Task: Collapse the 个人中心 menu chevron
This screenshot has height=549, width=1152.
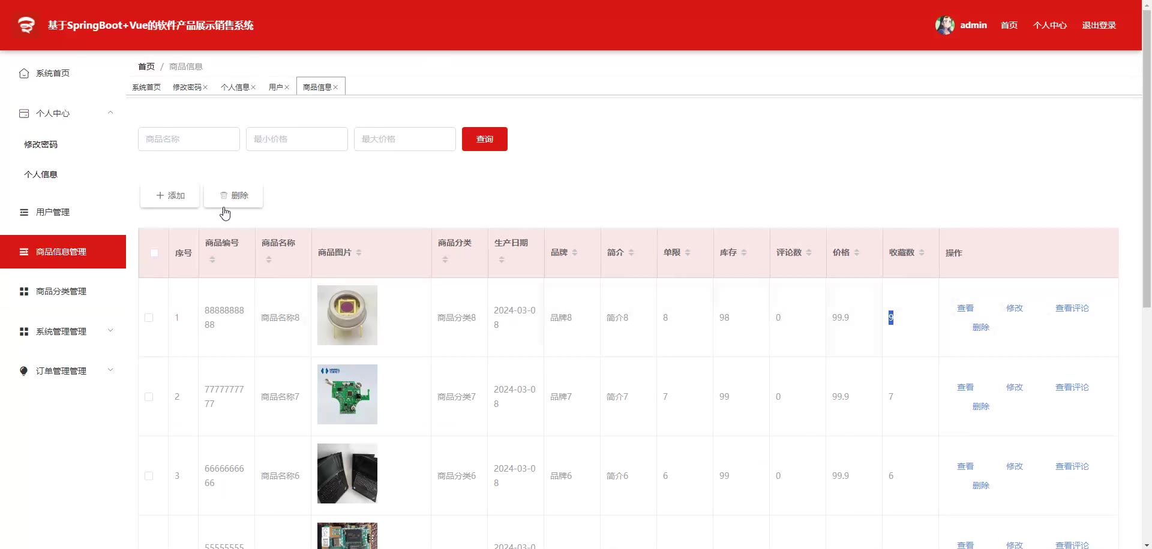Action: pos(110,113)
